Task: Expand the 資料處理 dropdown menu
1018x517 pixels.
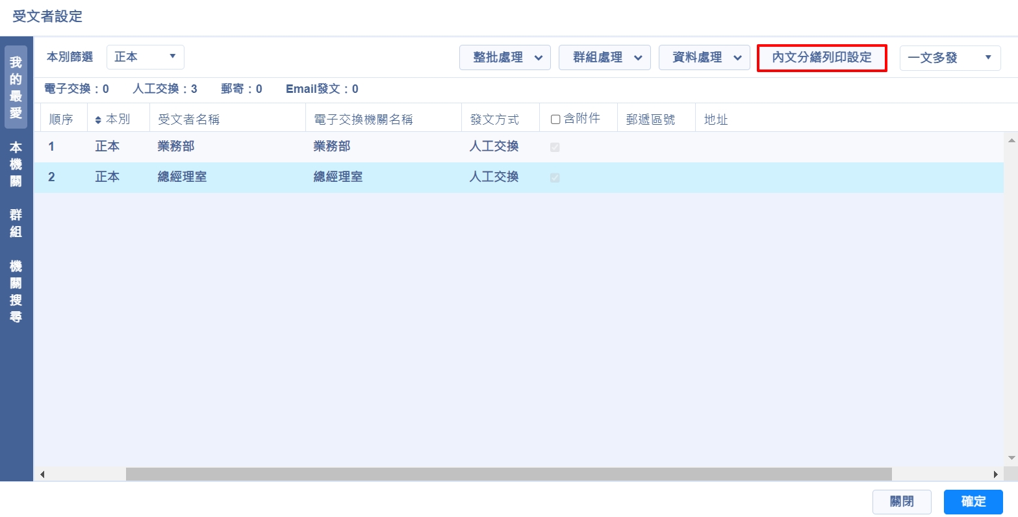Action: coord(704,58)
